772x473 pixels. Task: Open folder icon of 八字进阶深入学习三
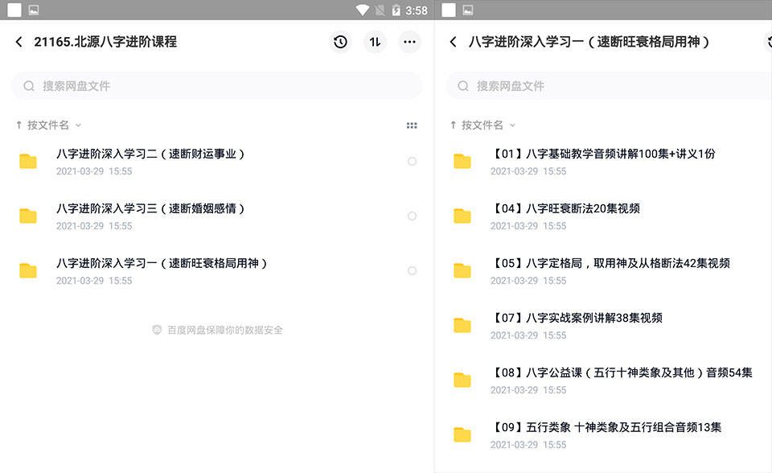[28, 216]
